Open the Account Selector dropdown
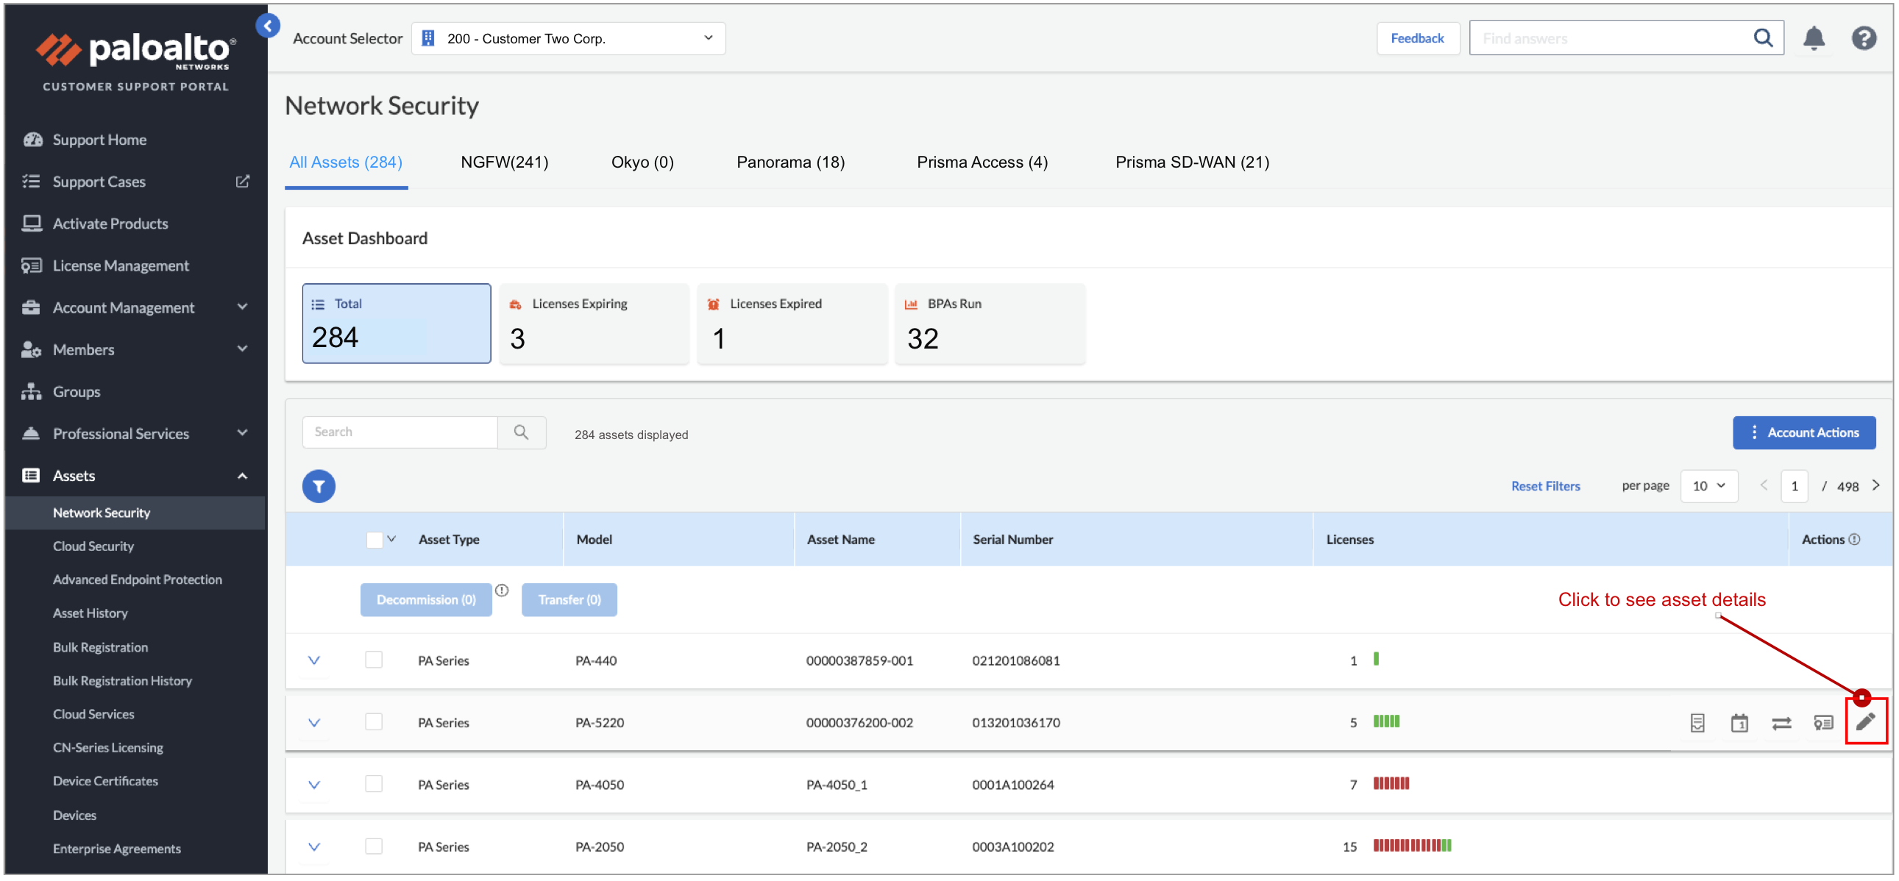1899x881 pixels. pyautogui.click(x=567, y=38)
